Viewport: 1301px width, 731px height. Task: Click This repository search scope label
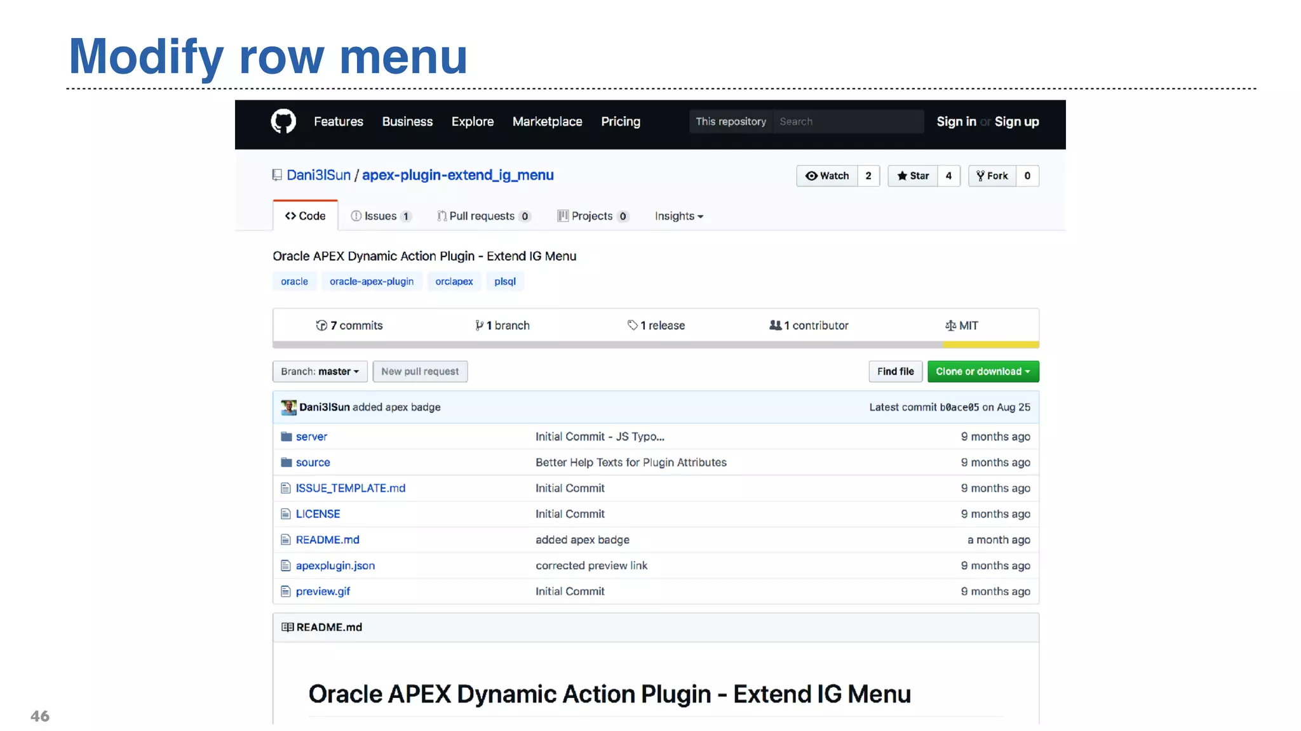pyautogui.click(x=731, y=121)
